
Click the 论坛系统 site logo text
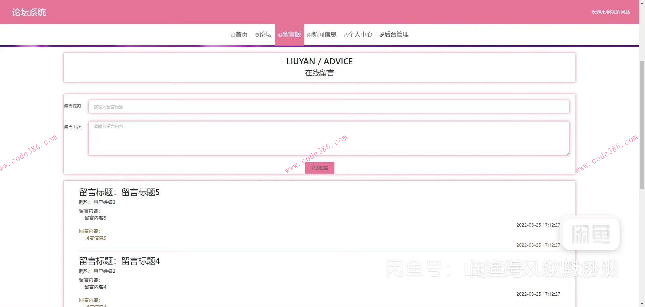[x=29, y=12]
